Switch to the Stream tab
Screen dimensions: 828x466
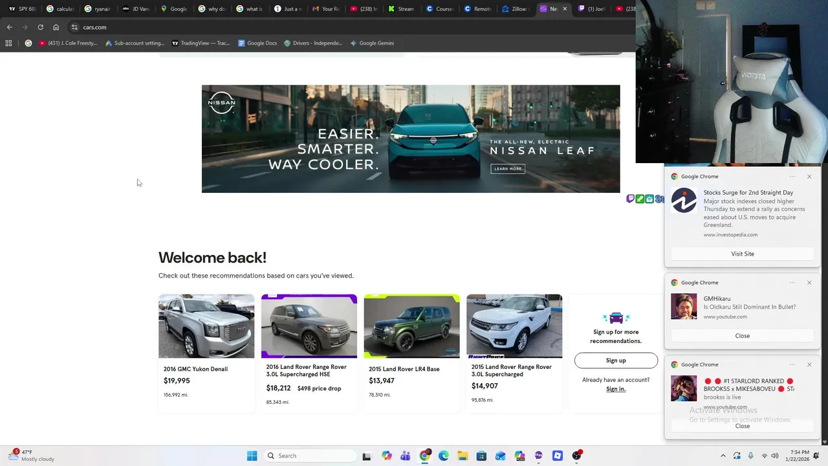[401, 9]
